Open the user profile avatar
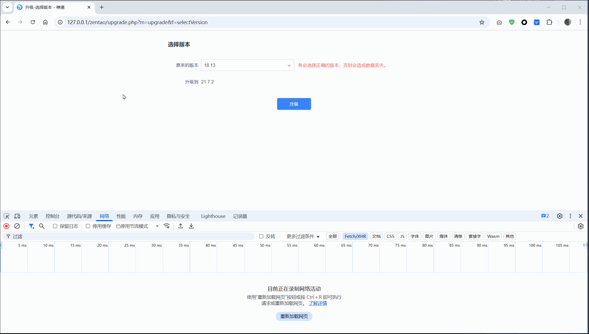 coord(568,22)
